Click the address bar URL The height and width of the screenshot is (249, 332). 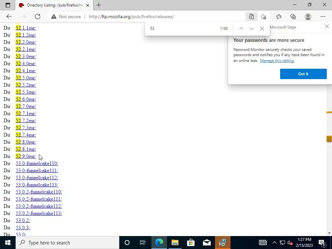131,17
